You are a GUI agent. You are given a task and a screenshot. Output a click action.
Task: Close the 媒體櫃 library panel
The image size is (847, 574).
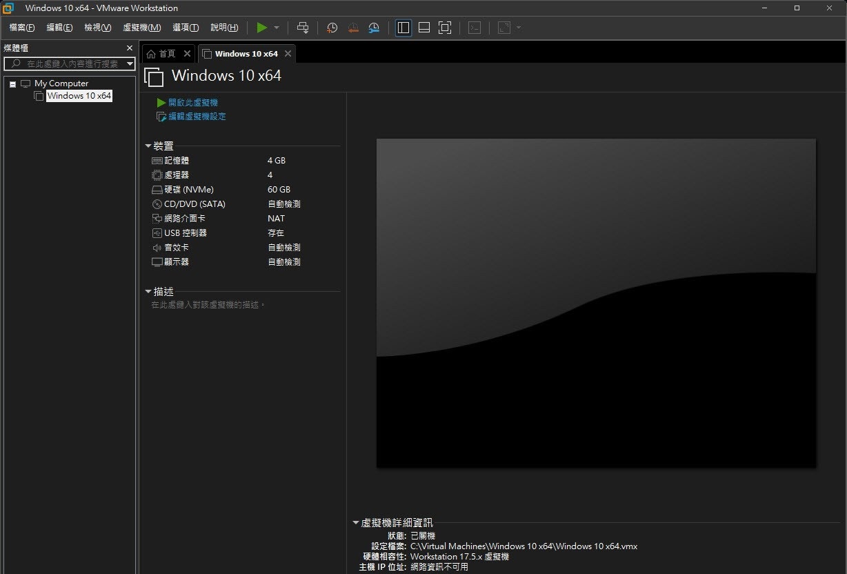[129, 48]
